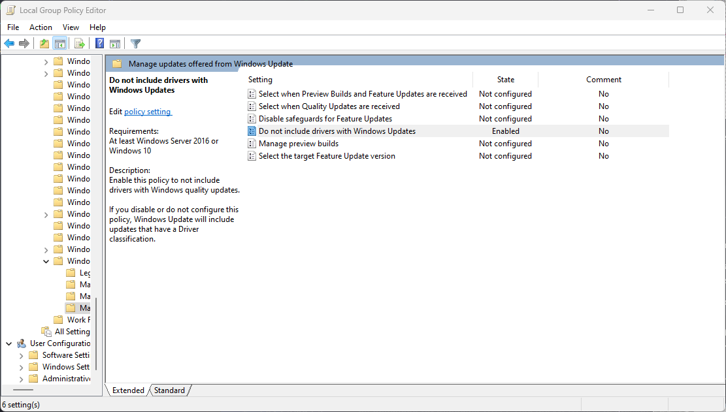The width and height of the screenshot is (726, 412).
Task: Click icon beside 'Do not include drivers' policy
Action: click(x=252, y=131)
